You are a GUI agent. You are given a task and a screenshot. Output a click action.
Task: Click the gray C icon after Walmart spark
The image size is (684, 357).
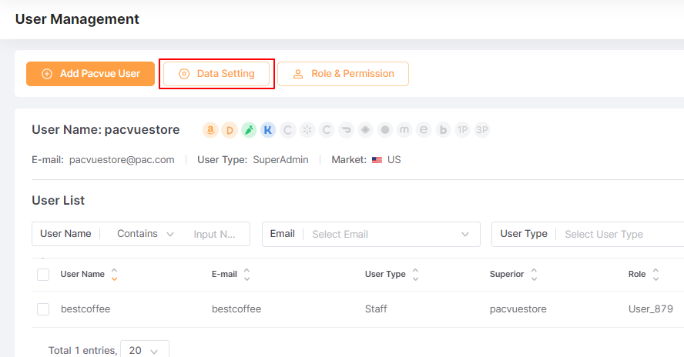(327, 130)
